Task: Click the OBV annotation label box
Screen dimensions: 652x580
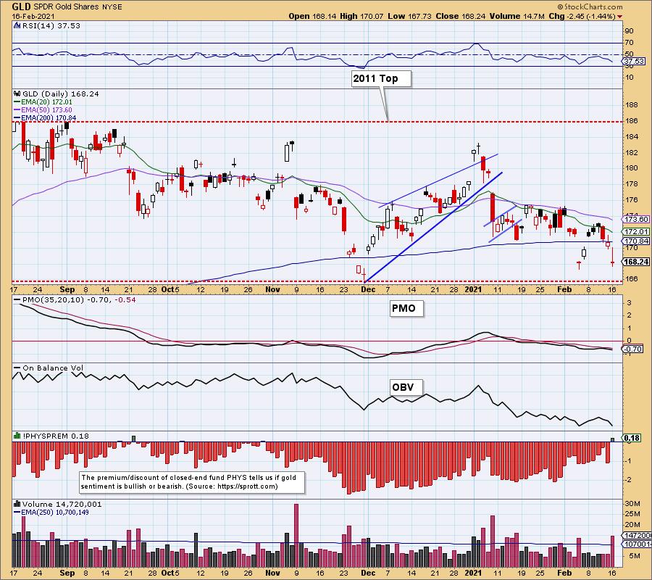Action: (x=406, y=387)
